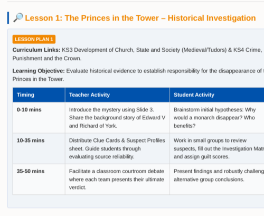Click the 'Princes in the Tower.' objective text
The width and height of the screenshot is (264, 216).
(38, 79)
